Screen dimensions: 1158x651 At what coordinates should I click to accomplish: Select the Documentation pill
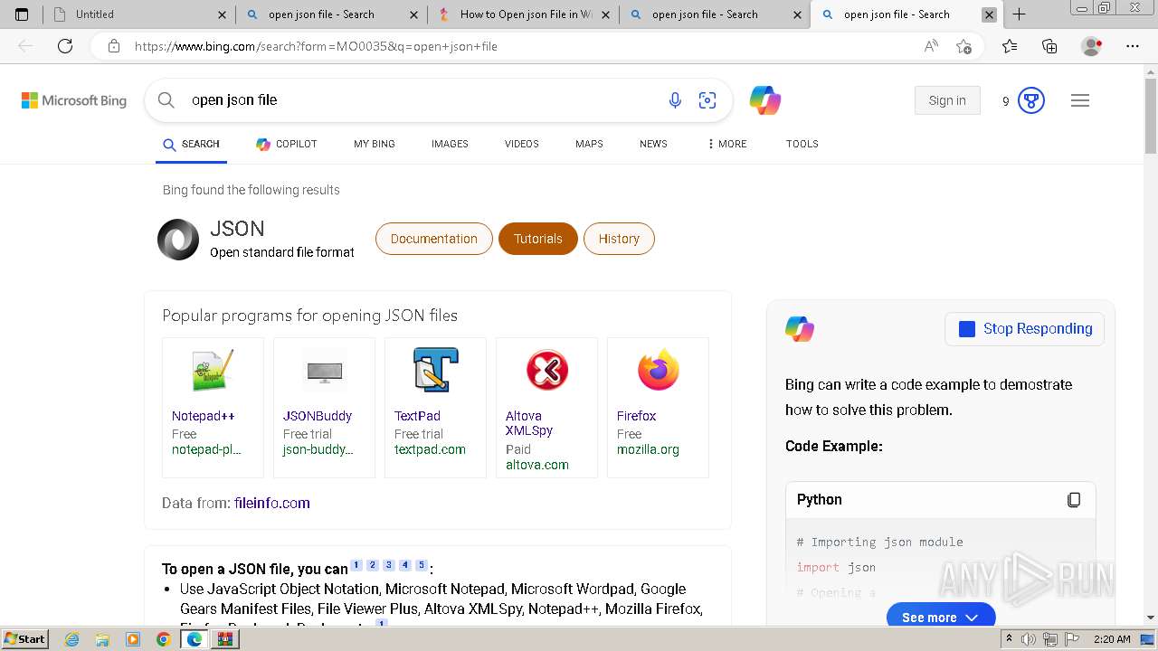(434, 239)
